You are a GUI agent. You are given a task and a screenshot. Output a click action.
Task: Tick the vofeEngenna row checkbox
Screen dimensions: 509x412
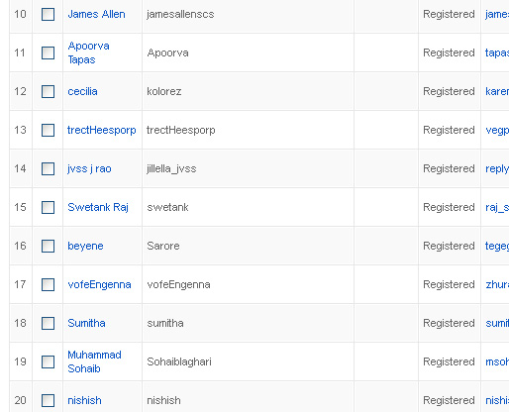(48, 284)
